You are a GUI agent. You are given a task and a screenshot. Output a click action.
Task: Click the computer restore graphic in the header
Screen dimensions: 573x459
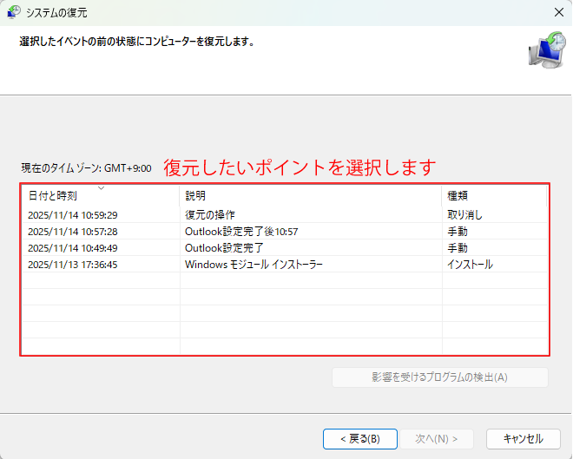click(x=544, y=50)
